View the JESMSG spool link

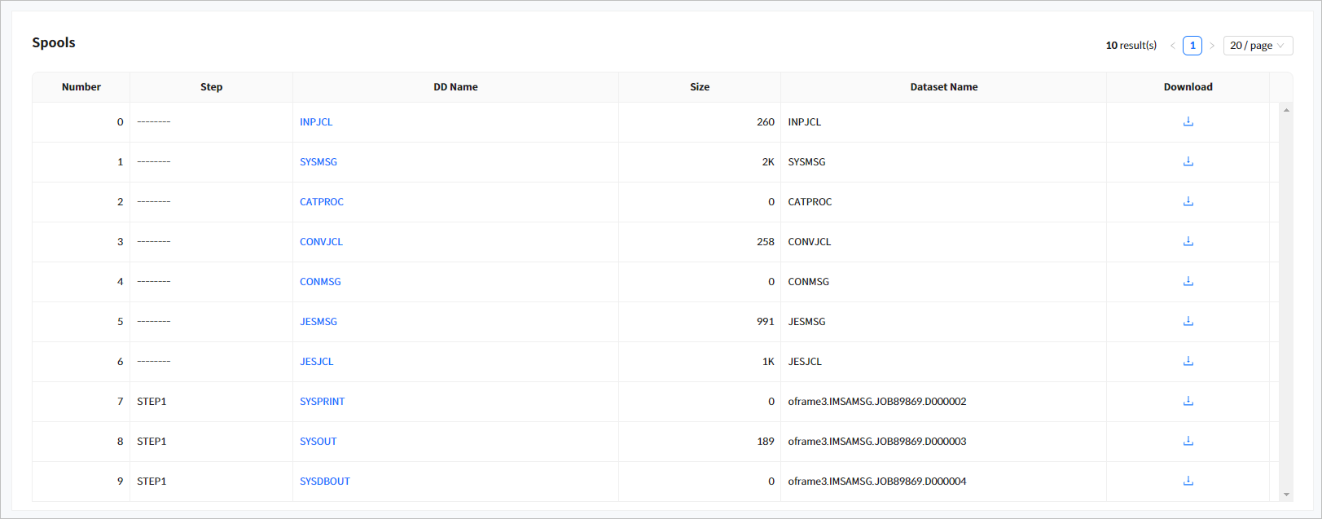(318, 322)
